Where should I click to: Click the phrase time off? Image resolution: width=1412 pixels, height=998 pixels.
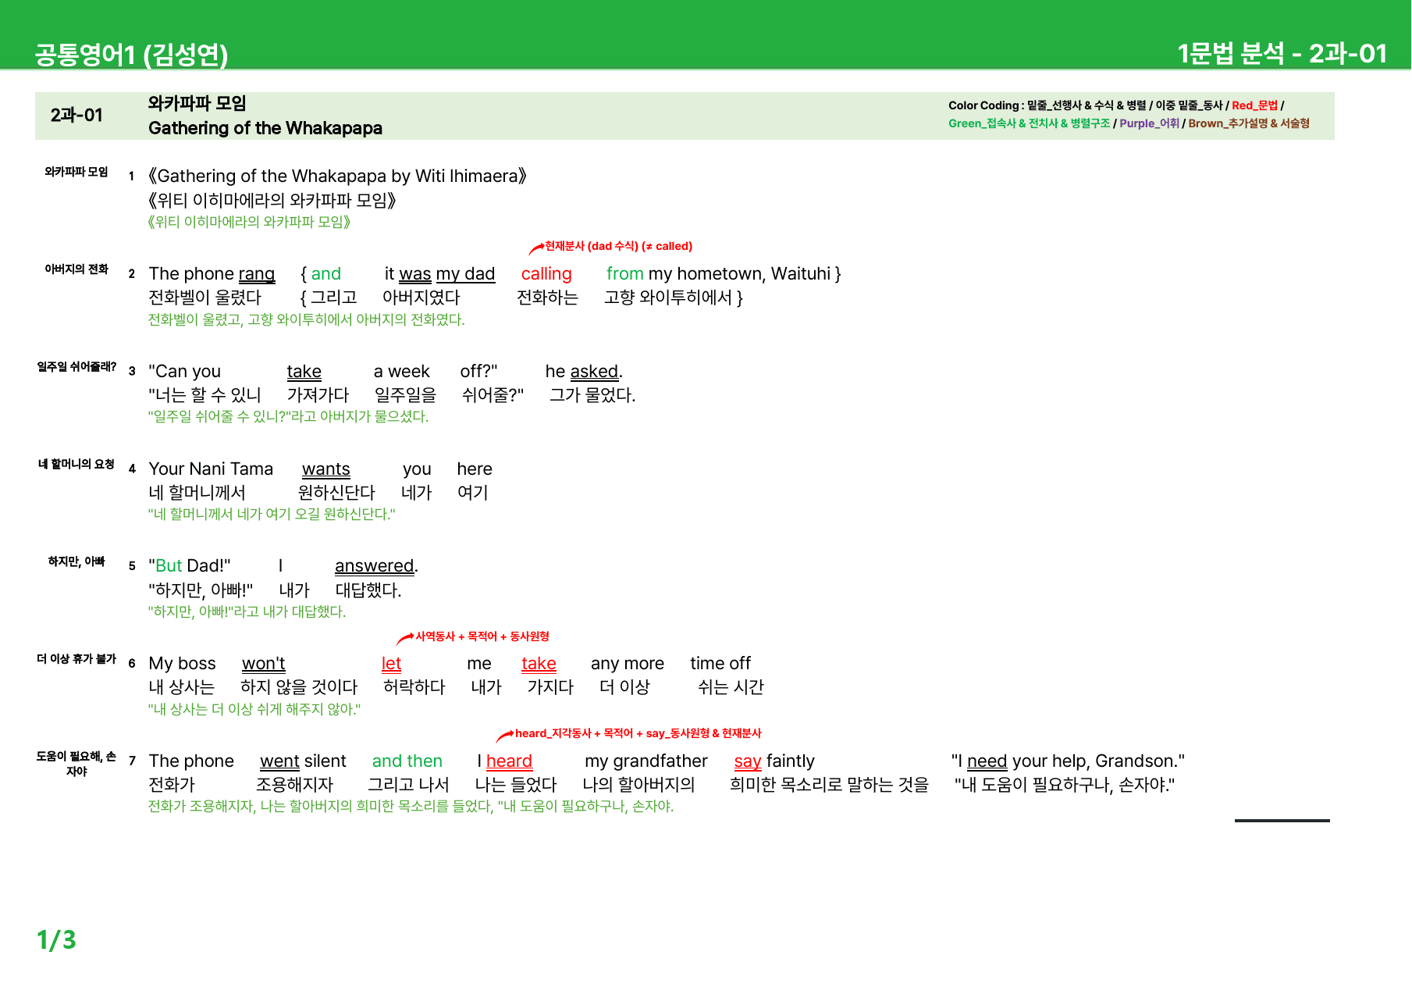coord(720,664)
